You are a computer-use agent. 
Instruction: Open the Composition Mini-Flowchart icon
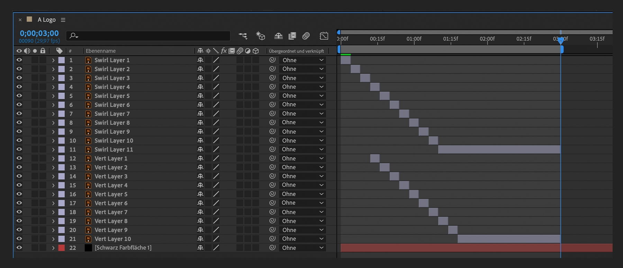point(243,36)
